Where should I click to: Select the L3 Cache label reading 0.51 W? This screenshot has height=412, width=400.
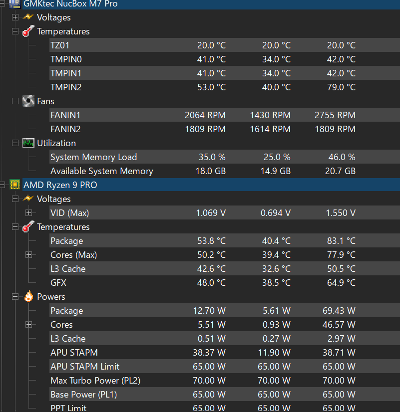68,339
